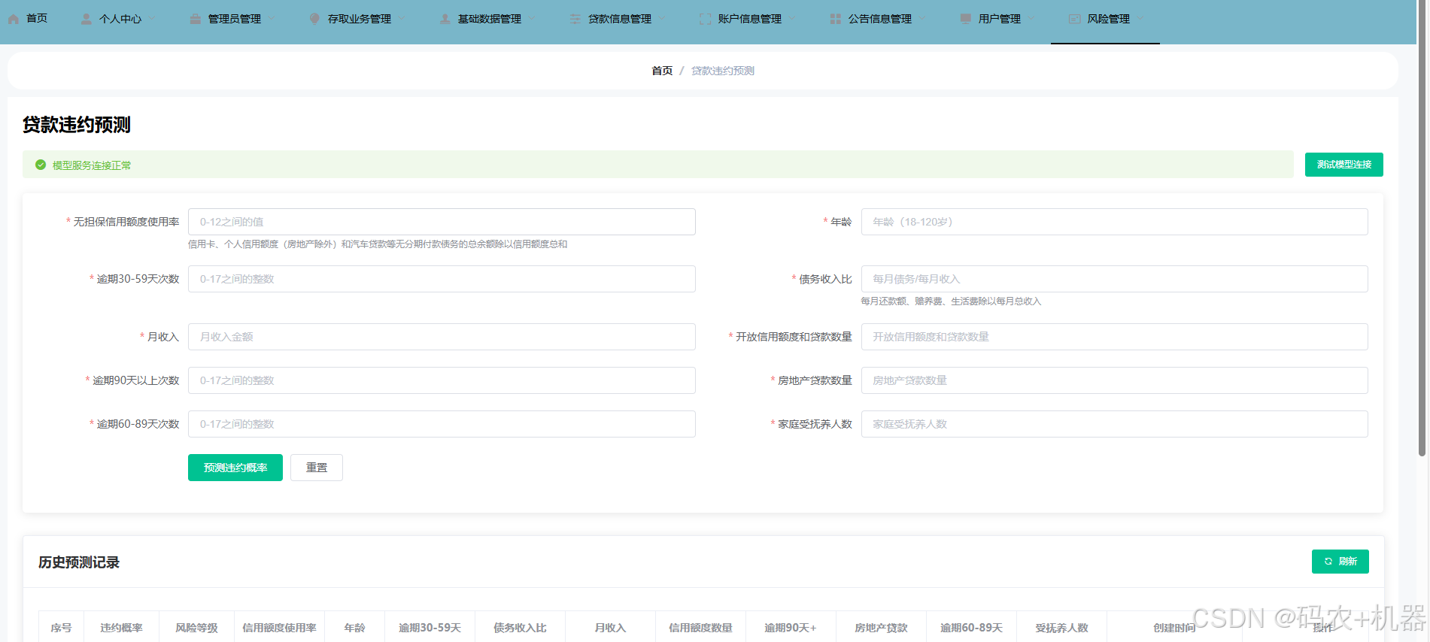This screenshot has width=1430, height=642.
Task: Click the 重置 button
Action: (x=317, y=468)
